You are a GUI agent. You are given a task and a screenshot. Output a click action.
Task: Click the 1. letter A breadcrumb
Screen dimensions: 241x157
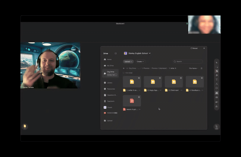(172, 68)
